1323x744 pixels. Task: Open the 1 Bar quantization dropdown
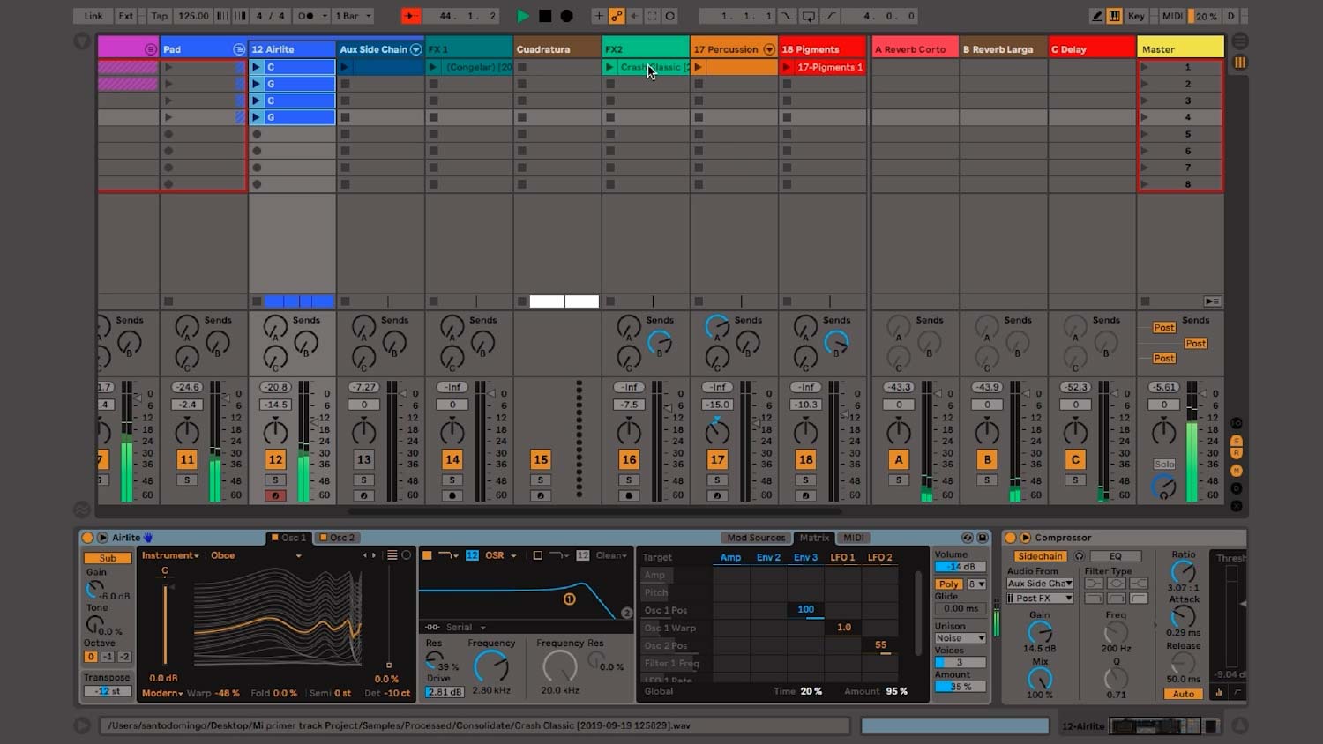pos(354,16)
